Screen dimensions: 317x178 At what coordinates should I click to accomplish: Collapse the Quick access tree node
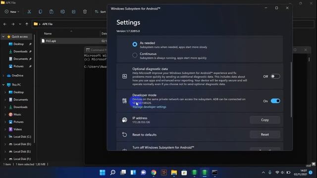(x=3, y=37)
